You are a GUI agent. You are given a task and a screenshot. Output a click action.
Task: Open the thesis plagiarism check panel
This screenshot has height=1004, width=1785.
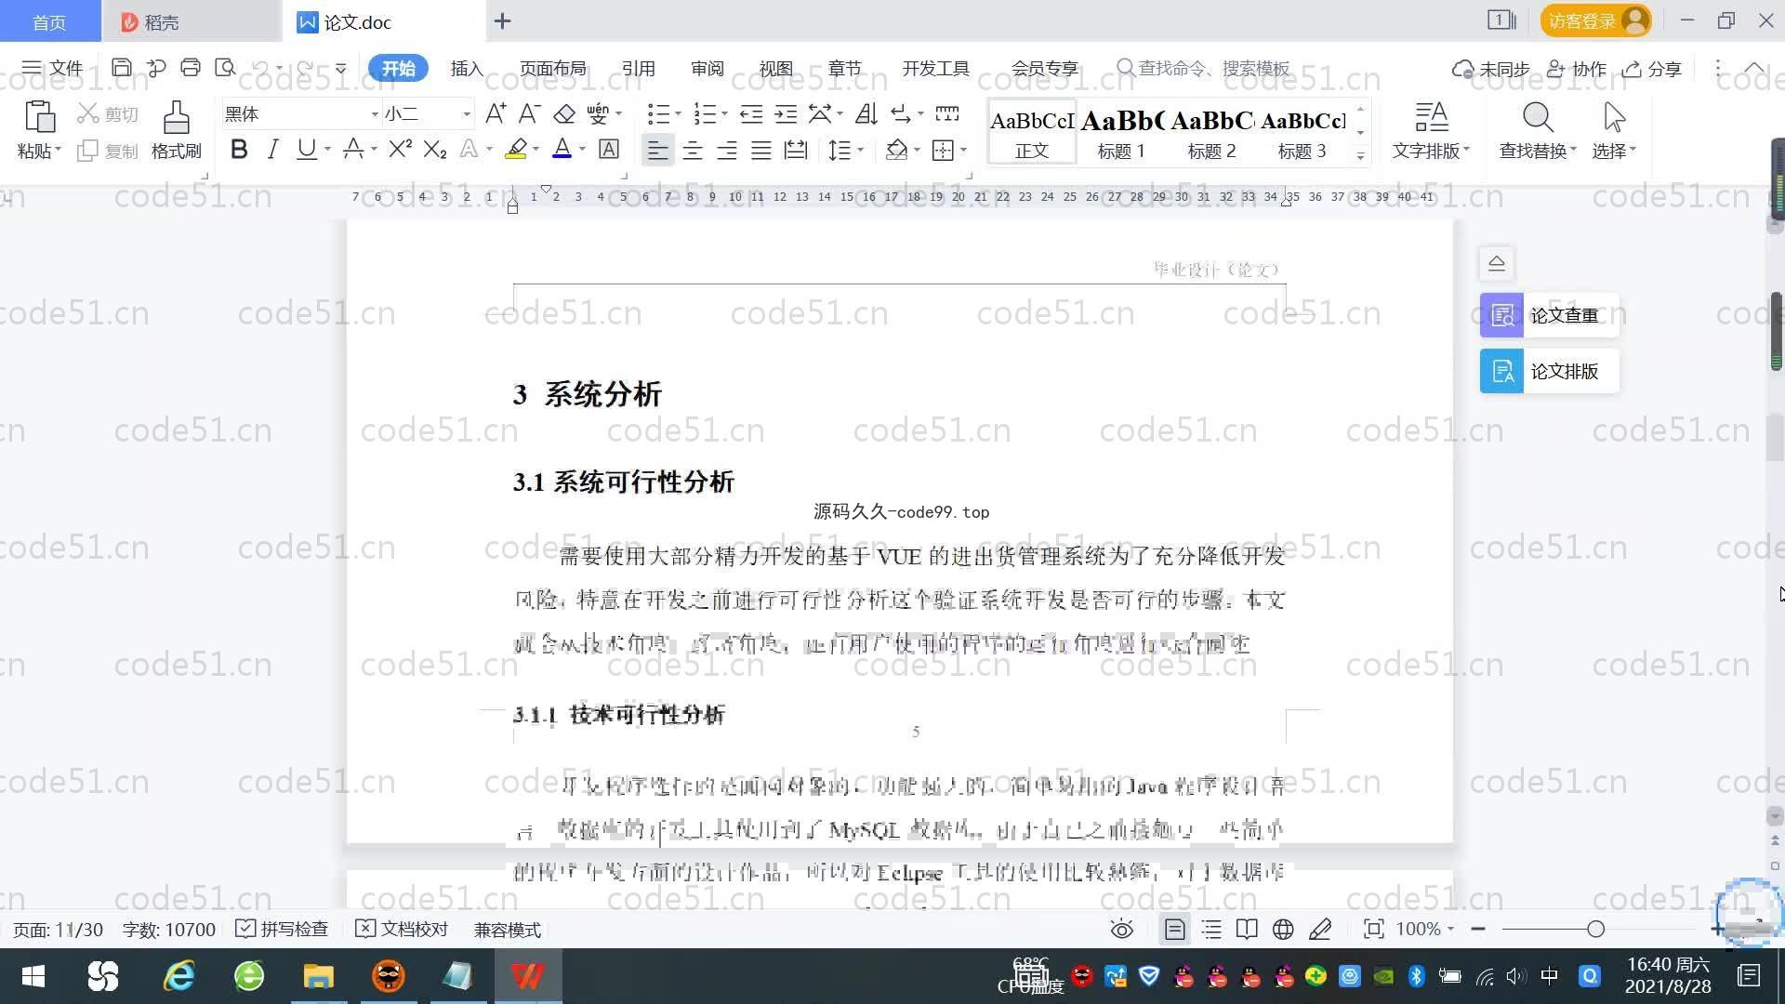pyautogui.click(x=1549, y=315)
